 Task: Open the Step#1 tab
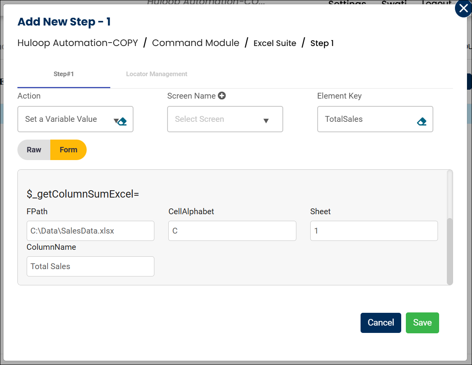pyautogui.click(x=63, y=74)
